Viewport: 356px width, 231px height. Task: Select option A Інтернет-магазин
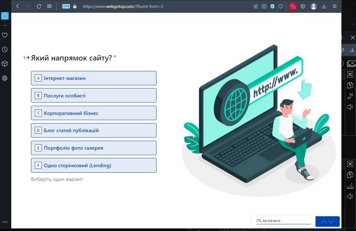[94, 78]
